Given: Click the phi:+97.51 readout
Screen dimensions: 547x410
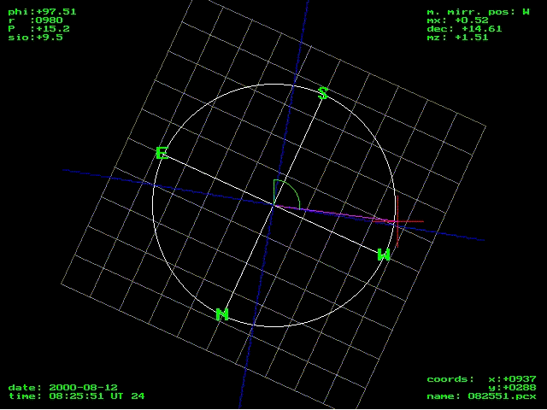Looking at the screenshot, I should pyautogui.click(x=42, y=12).
